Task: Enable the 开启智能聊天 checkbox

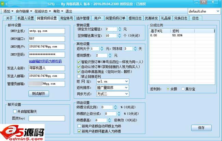Action: point(15,111)
